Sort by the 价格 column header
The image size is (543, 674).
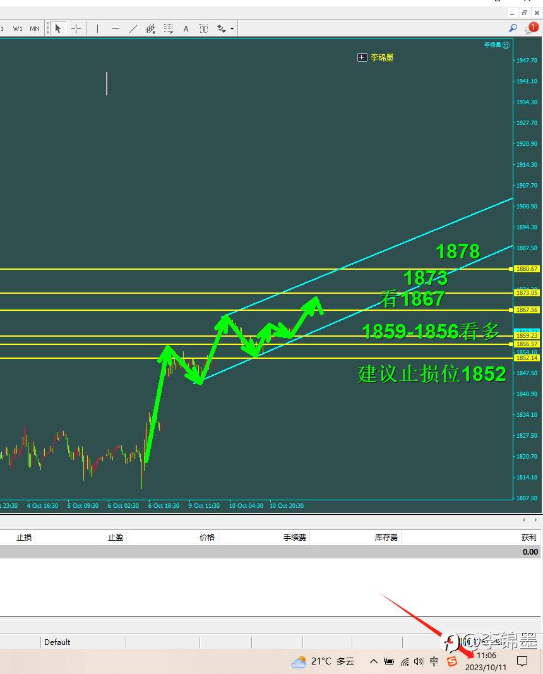point(207,538)
